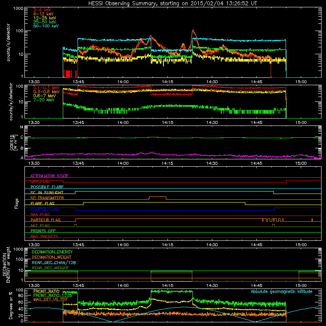Click the AAZ_FLAG pulse near 13:44
The image size is (326, 326).
coord(75,225)
